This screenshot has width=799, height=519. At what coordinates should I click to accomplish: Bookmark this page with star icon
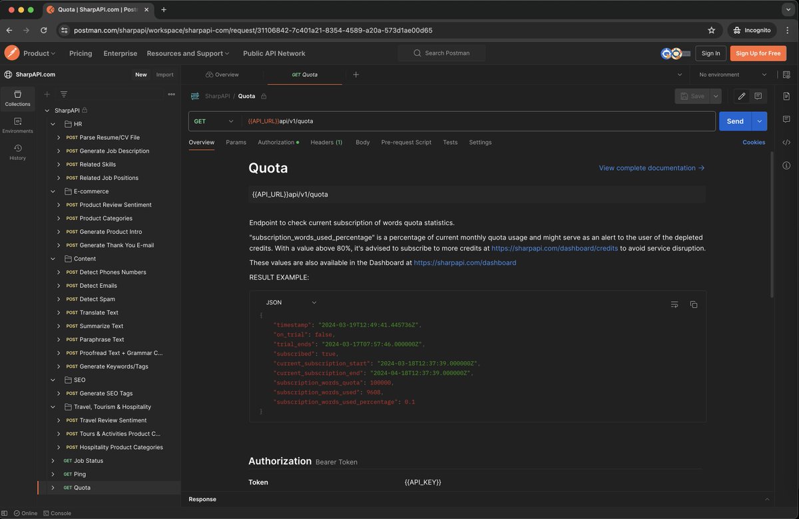click(x=711, y=30)
